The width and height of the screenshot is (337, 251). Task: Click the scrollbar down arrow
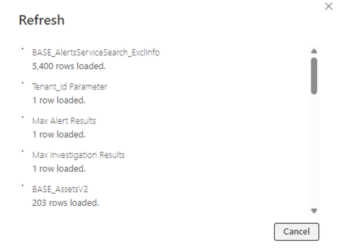(x=314, y=211)
